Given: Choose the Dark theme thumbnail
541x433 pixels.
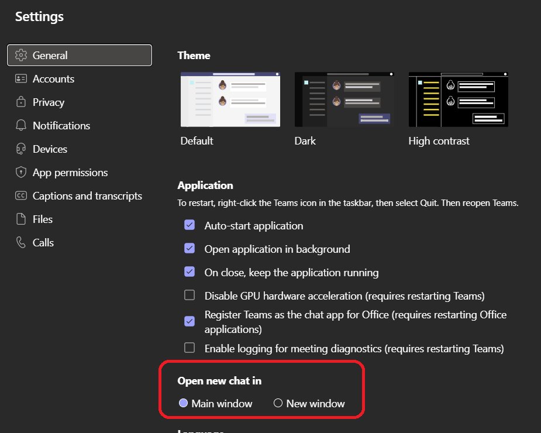Looking at the screenshot, I should (x=344, y=99).
